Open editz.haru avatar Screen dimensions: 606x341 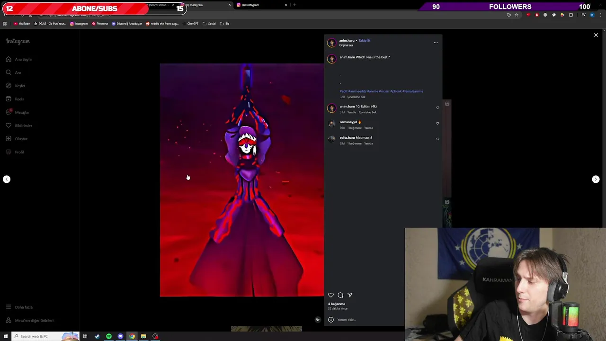pyautogui.click(x=331, y=139)
